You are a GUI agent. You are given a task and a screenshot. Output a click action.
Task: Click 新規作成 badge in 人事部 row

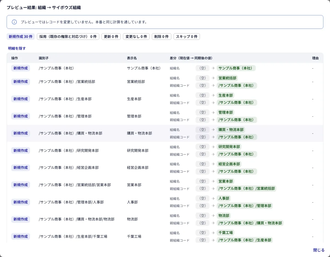click(x=21, y=202)
